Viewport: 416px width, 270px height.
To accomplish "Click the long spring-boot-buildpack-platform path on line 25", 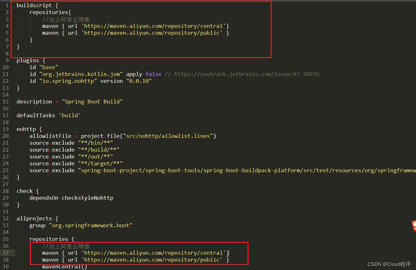I will pos(247,170).
